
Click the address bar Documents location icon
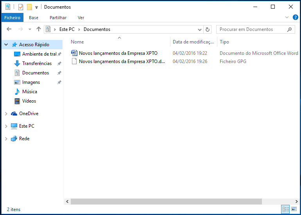(x=48, y=29)
